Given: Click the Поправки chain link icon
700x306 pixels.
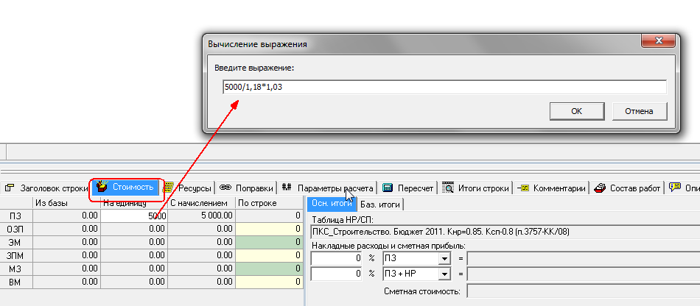Looking at the screenshot, I should tap(225, 188).
